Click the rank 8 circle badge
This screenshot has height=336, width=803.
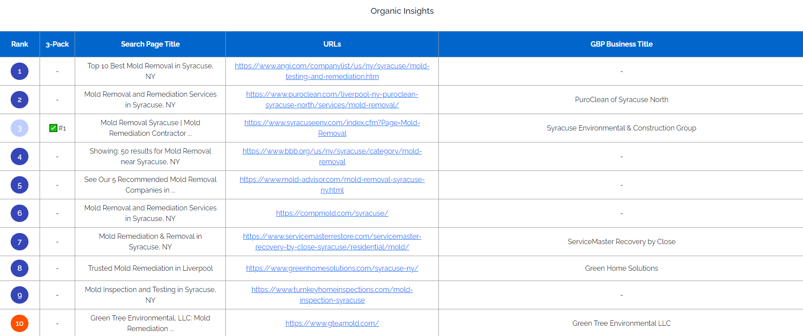[x=20, y=268]
